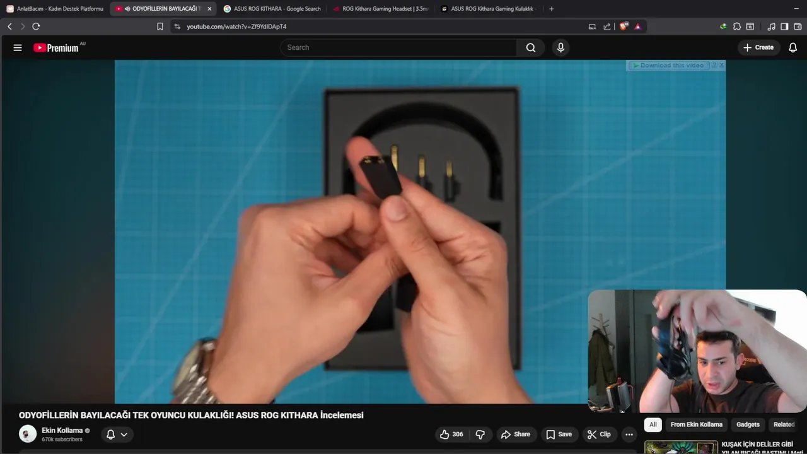Show the browser sidebar panel
This screenshot has height=454, width=807.
pyautogui.click(x=784, y=26)
